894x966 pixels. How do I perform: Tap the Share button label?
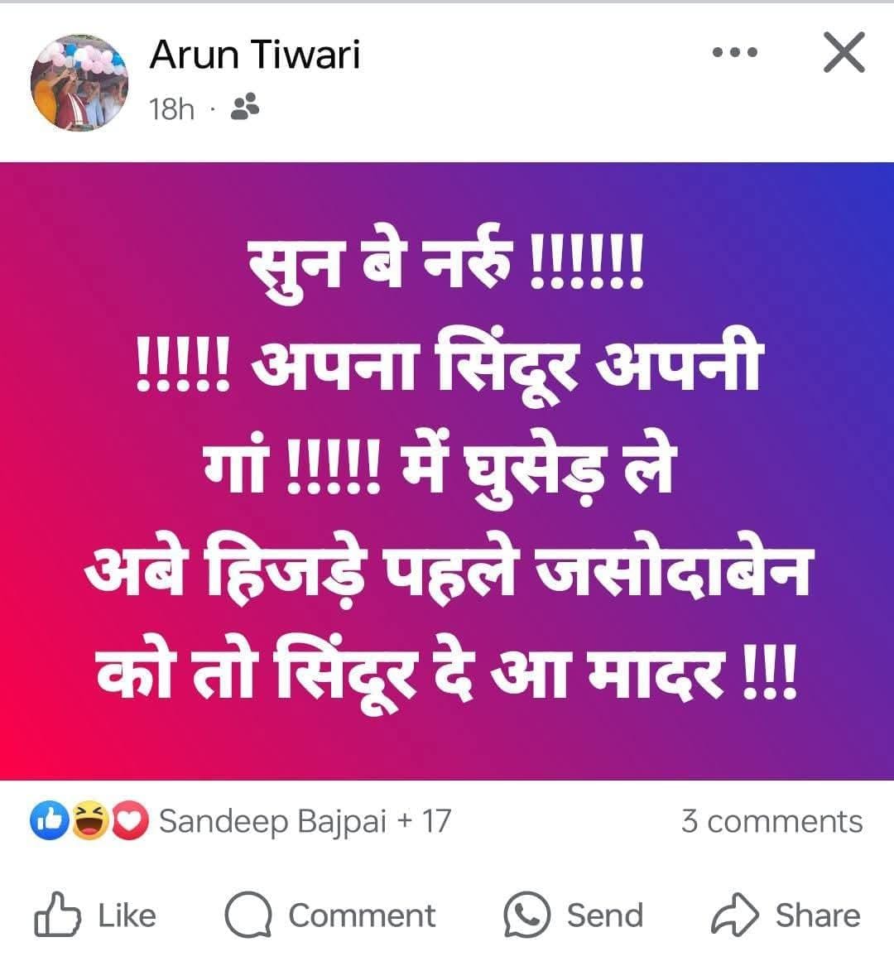[818, 915]
